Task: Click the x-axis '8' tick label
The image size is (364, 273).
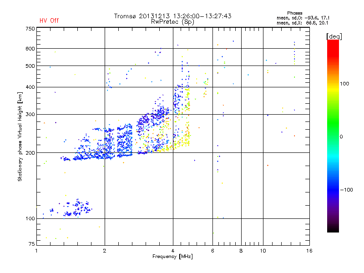Action: pos(241,251)
